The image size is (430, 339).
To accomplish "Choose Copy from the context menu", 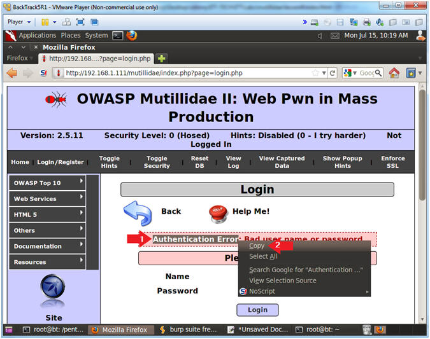I will click(305, 246).
